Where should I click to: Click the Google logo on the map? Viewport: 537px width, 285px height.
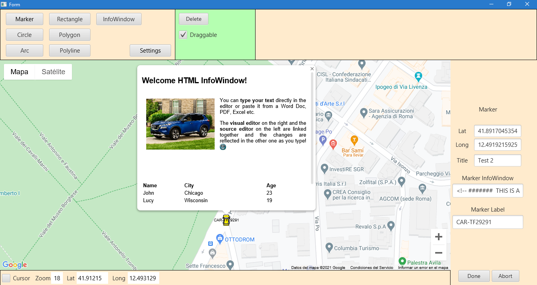tap(15, 265)
